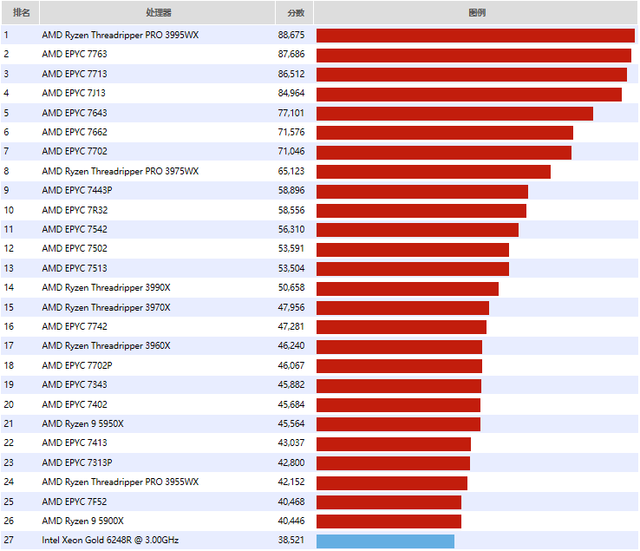This screenshot has height=551, width=640.
Task: Click the 处理器 column header
Action: point(159,13)
